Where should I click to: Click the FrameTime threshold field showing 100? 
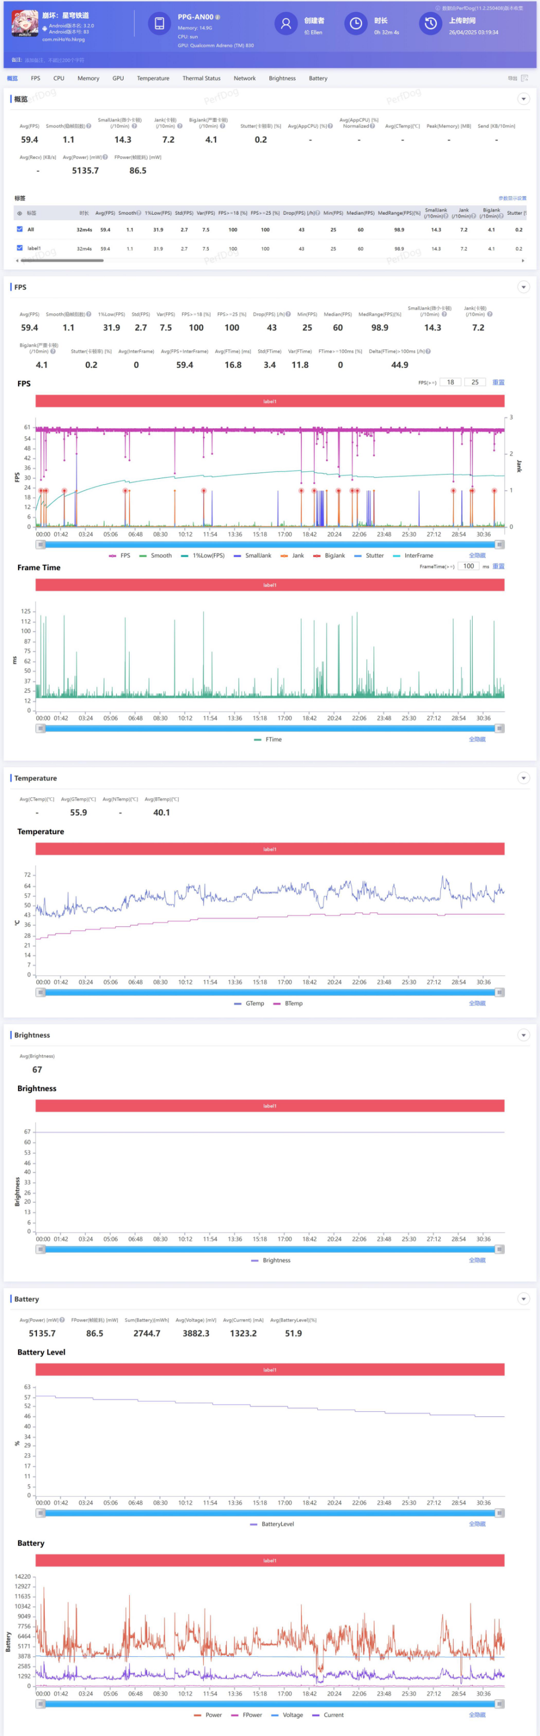pyautogui.click(x=469, y=566)
